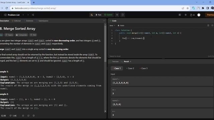This screenshot has width=214, height=120.
Task: Click the teal extension icon in toolbar
Action: tap(194, 8)
